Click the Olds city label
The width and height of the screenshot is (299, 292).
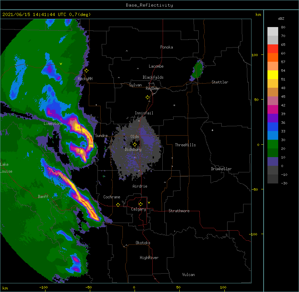click(135, 137)
